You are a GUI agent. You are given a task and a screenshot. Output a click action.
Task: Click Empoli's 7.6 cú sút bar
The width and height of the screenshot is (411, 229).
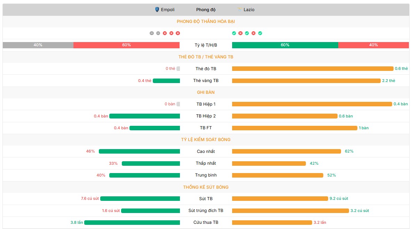(x=140, y=199)
